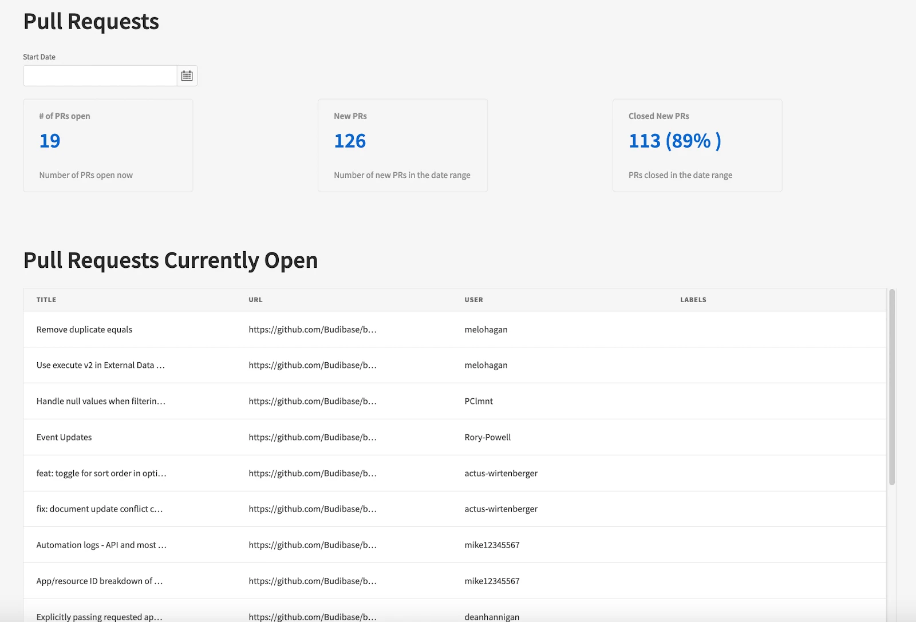Click melohagan in the 'Remove duplicate equals' row
Screen dimensions: 916x622
point(486,330)
